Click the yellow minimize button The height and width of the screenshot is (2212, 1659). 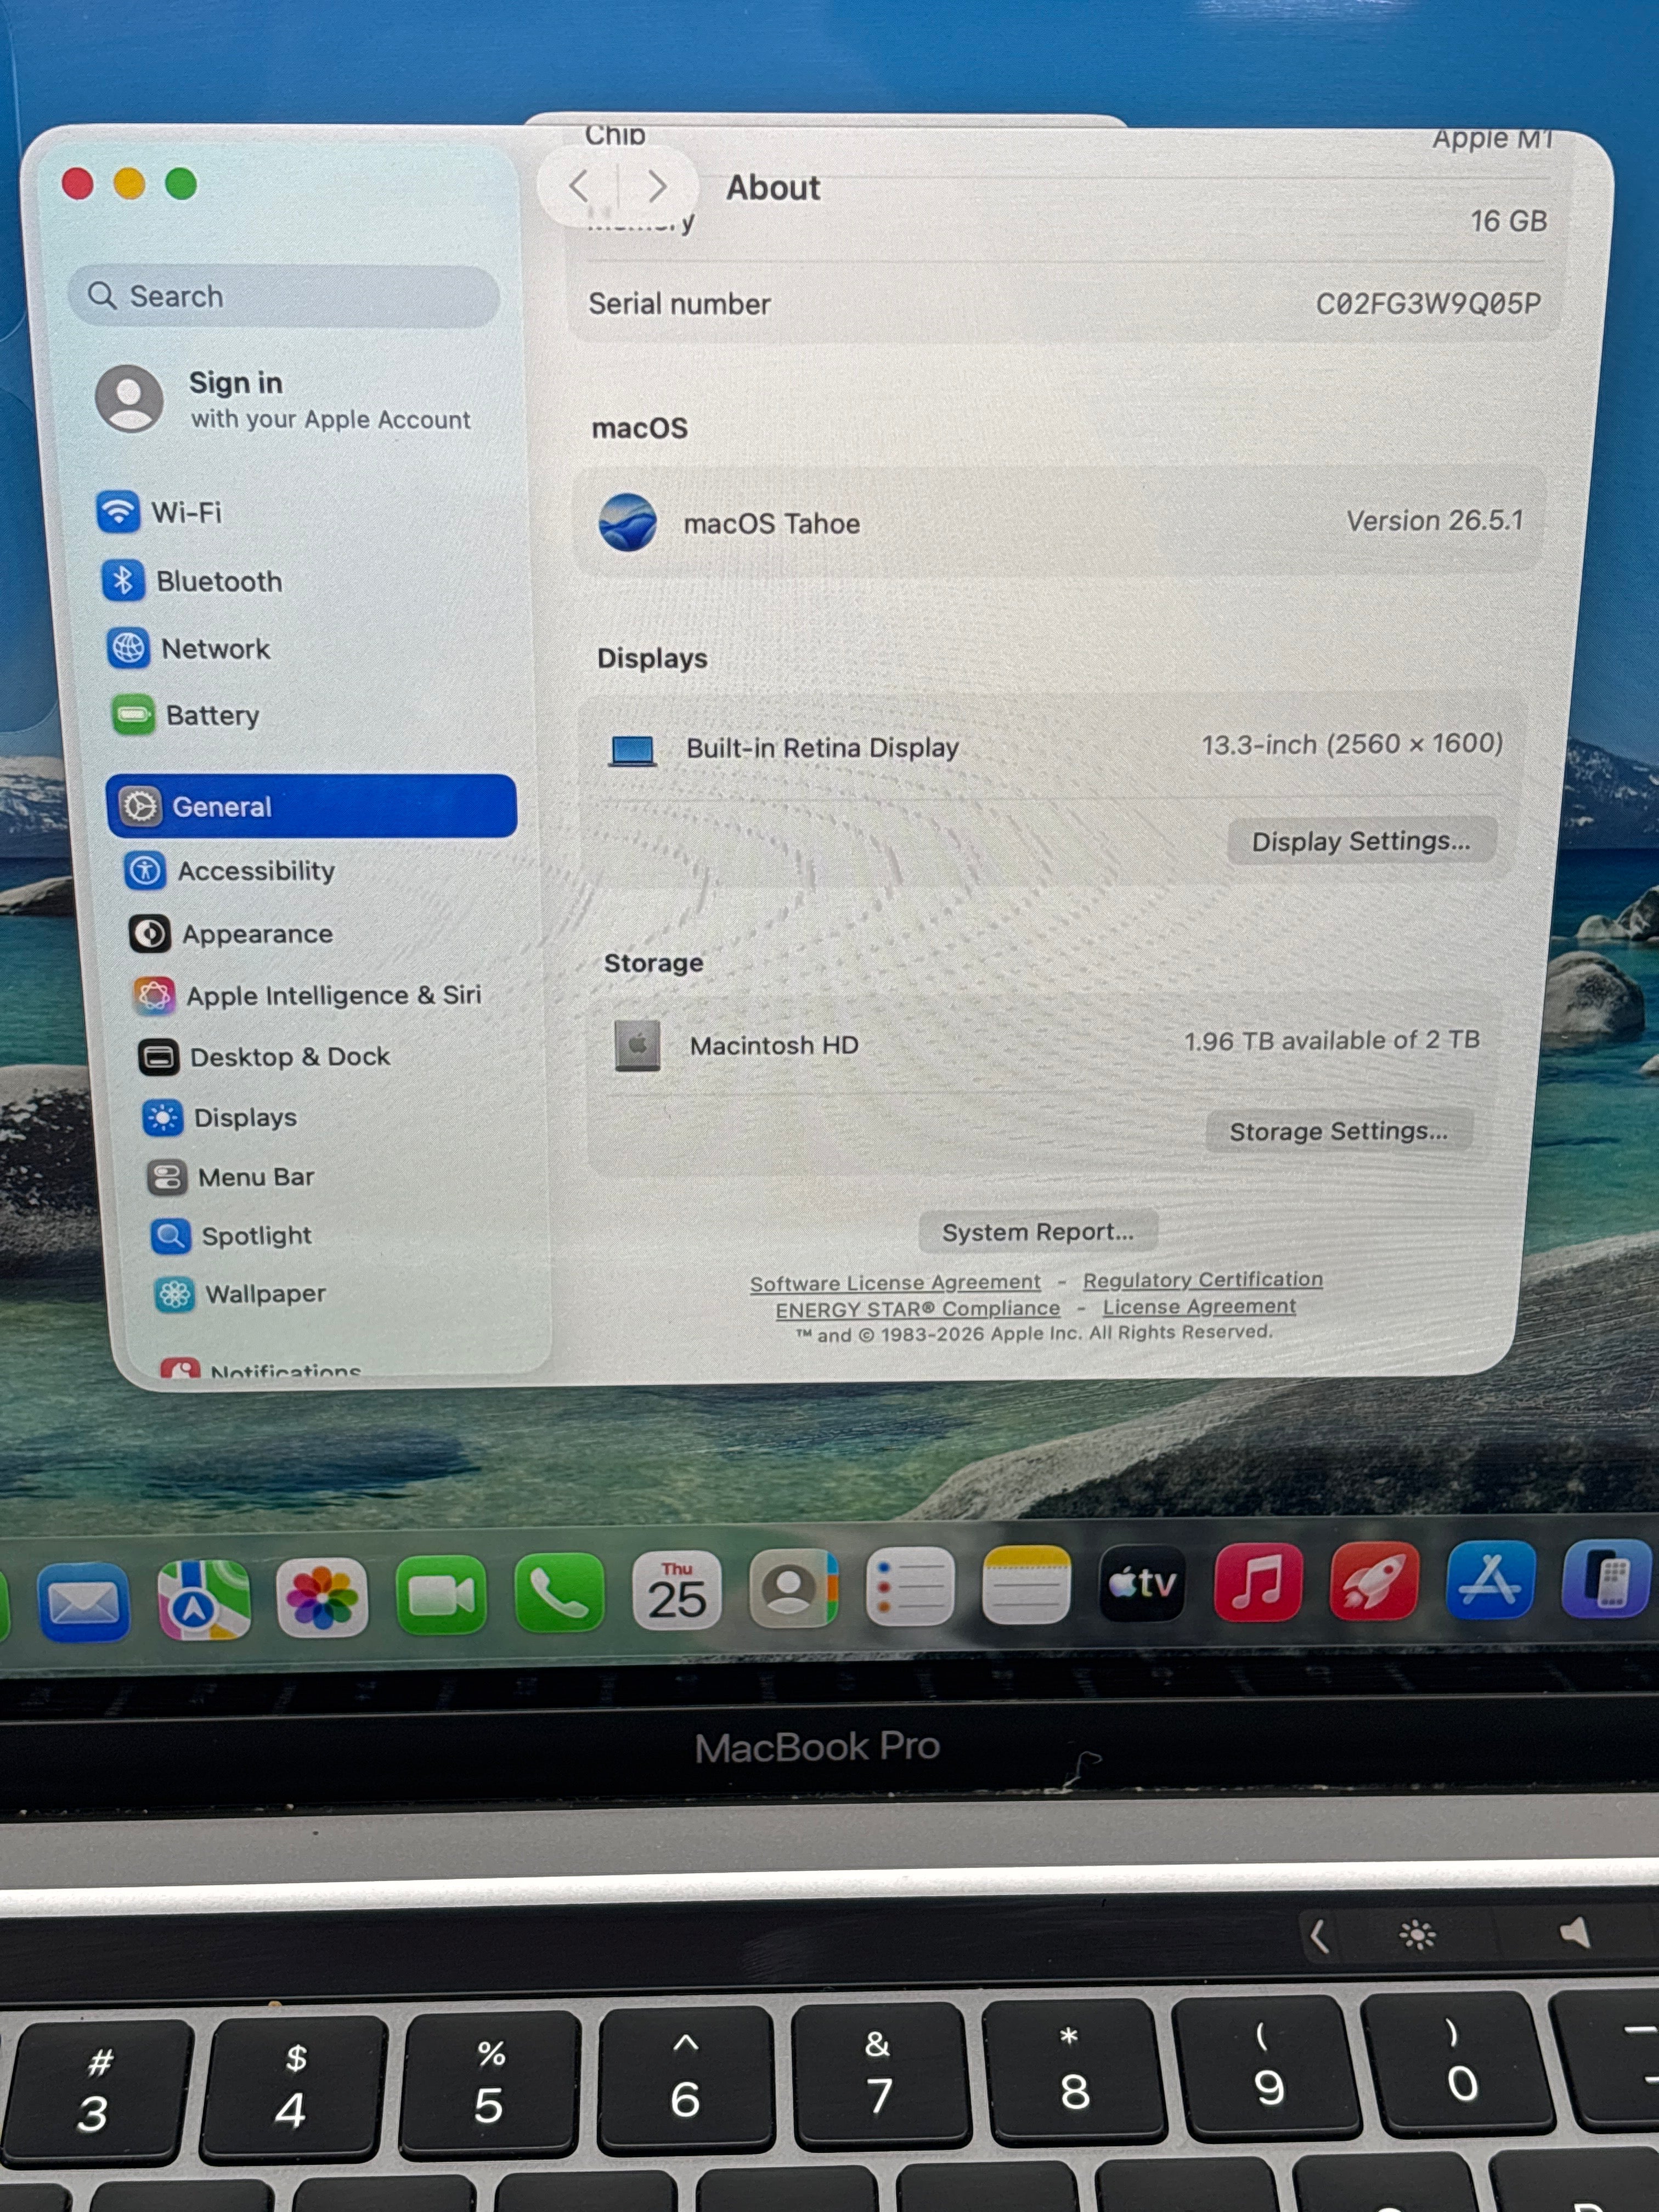[129, 184]
